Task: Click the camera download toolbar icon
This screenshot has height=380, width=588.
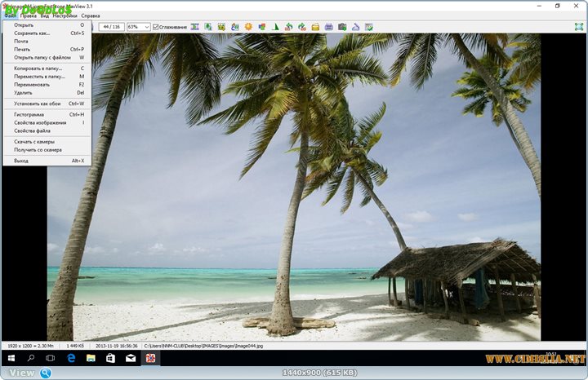Action: click(342, 27)
